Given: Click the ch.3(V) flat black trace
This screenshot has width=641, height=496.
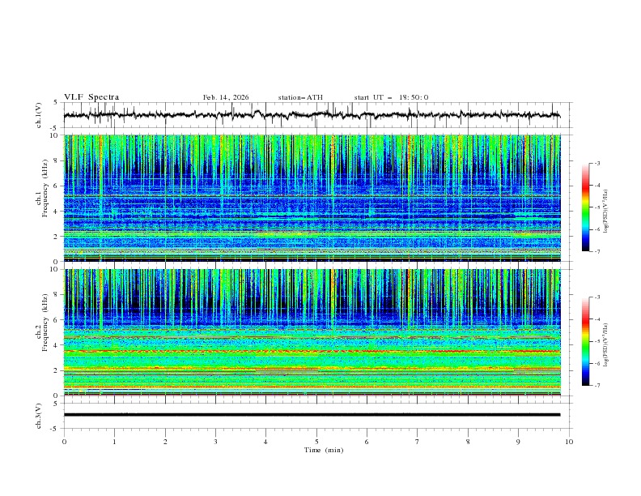Looking at the screenshot, I should (312, 415).
